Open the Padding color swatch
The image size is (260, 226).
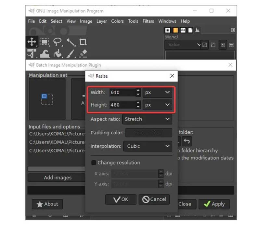(149, 133)
